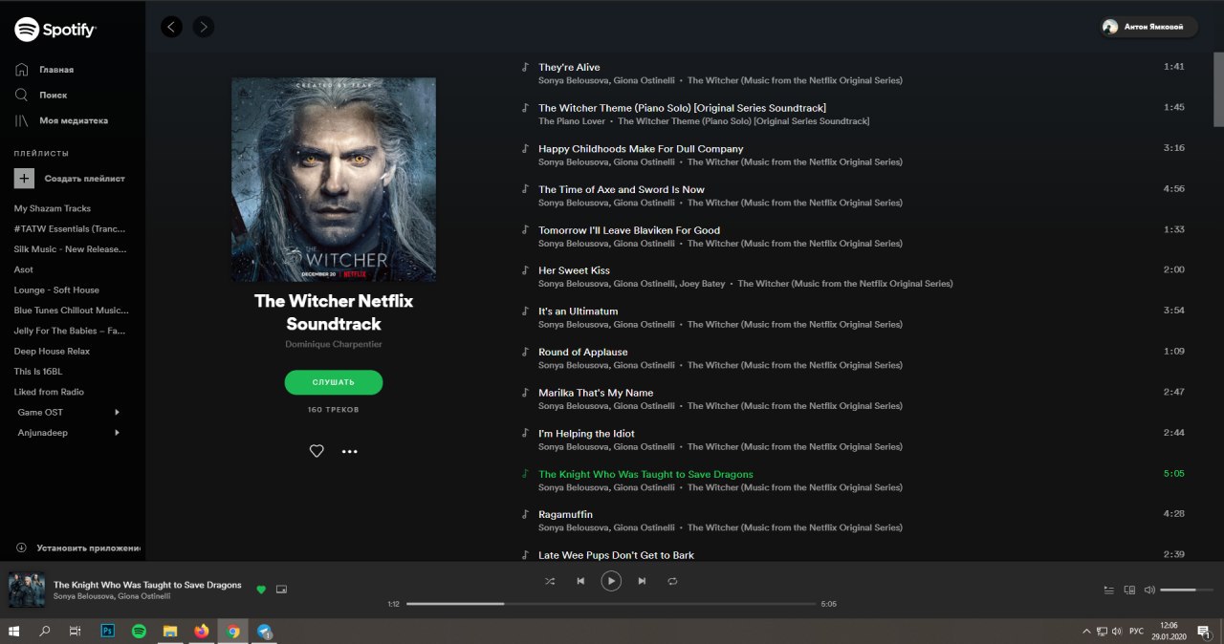Open Windows taskbar search
1224x644 pixels.
44,632
